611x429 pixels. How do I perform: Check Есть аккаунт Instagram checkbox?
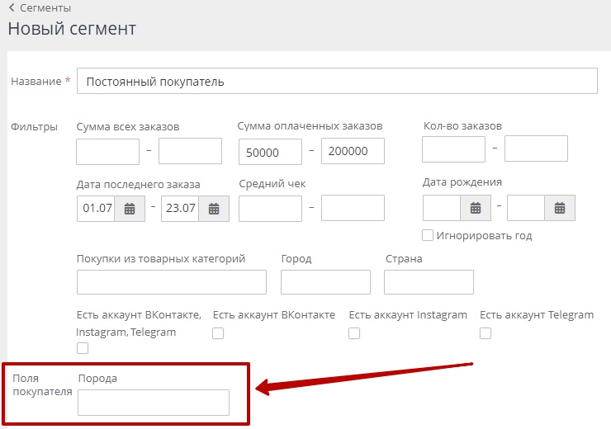(354, 333)
